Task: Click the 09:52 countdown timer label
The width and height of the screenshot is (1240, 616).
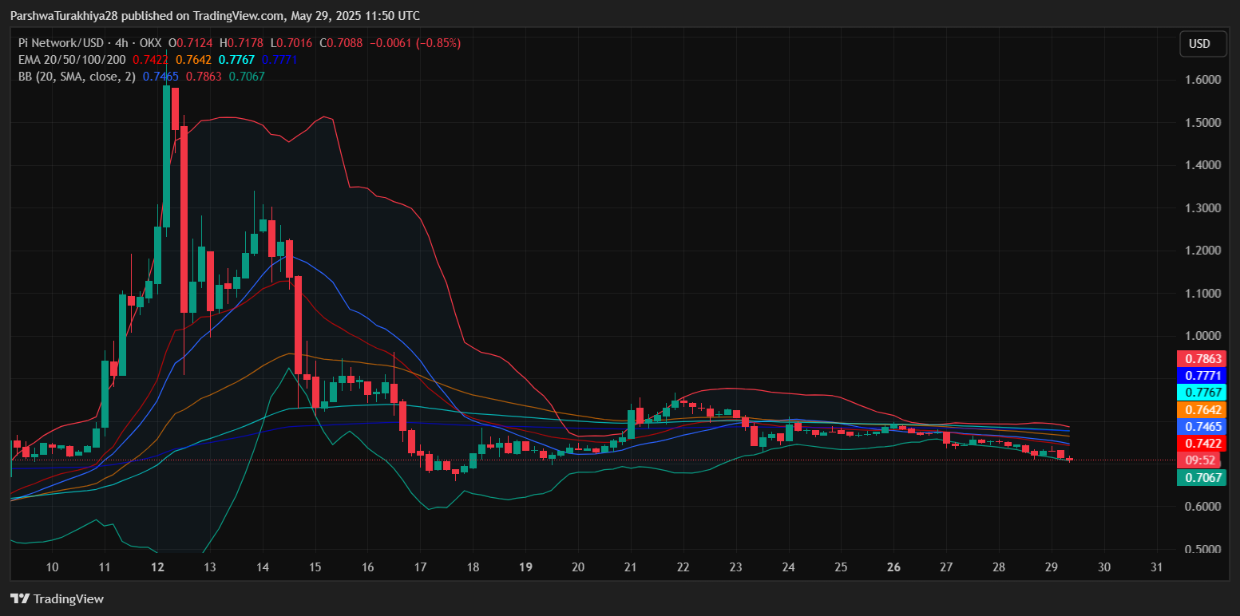Action: [1200, 460]
